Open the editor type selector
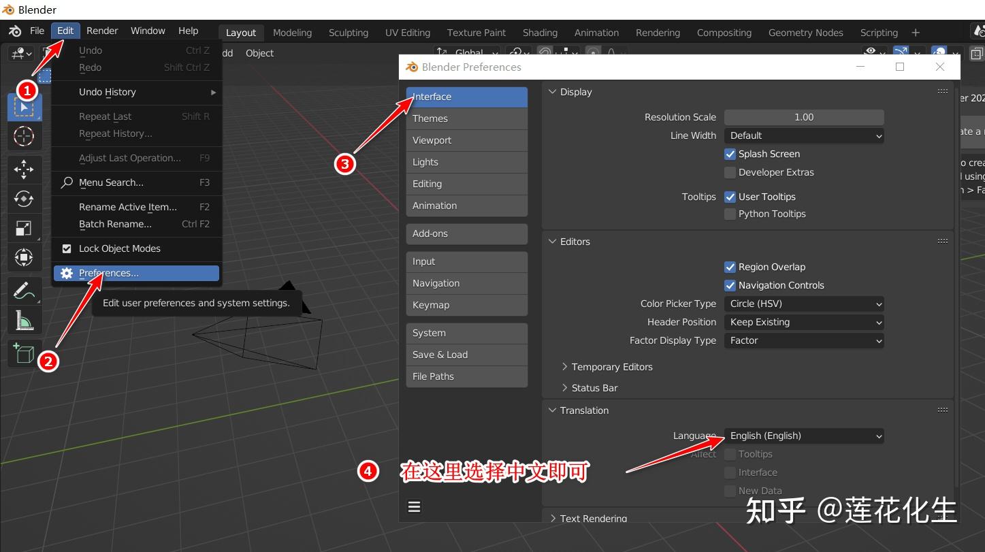Viewport: 985px width, 552px height. [x=22, y=53]
